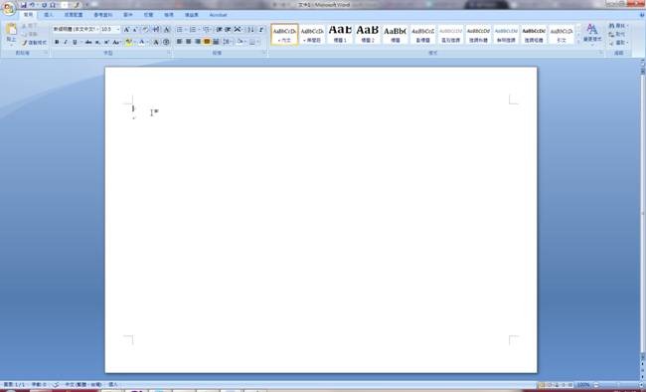
Task: Click the Asian Layout icon
Action: [x=238, y=30]
